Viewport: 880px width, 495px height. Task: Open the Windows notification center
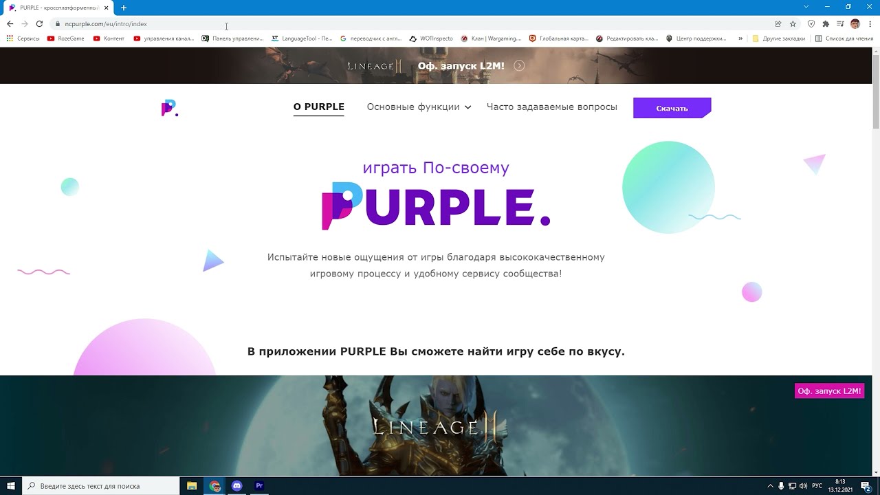coord(866,486)
